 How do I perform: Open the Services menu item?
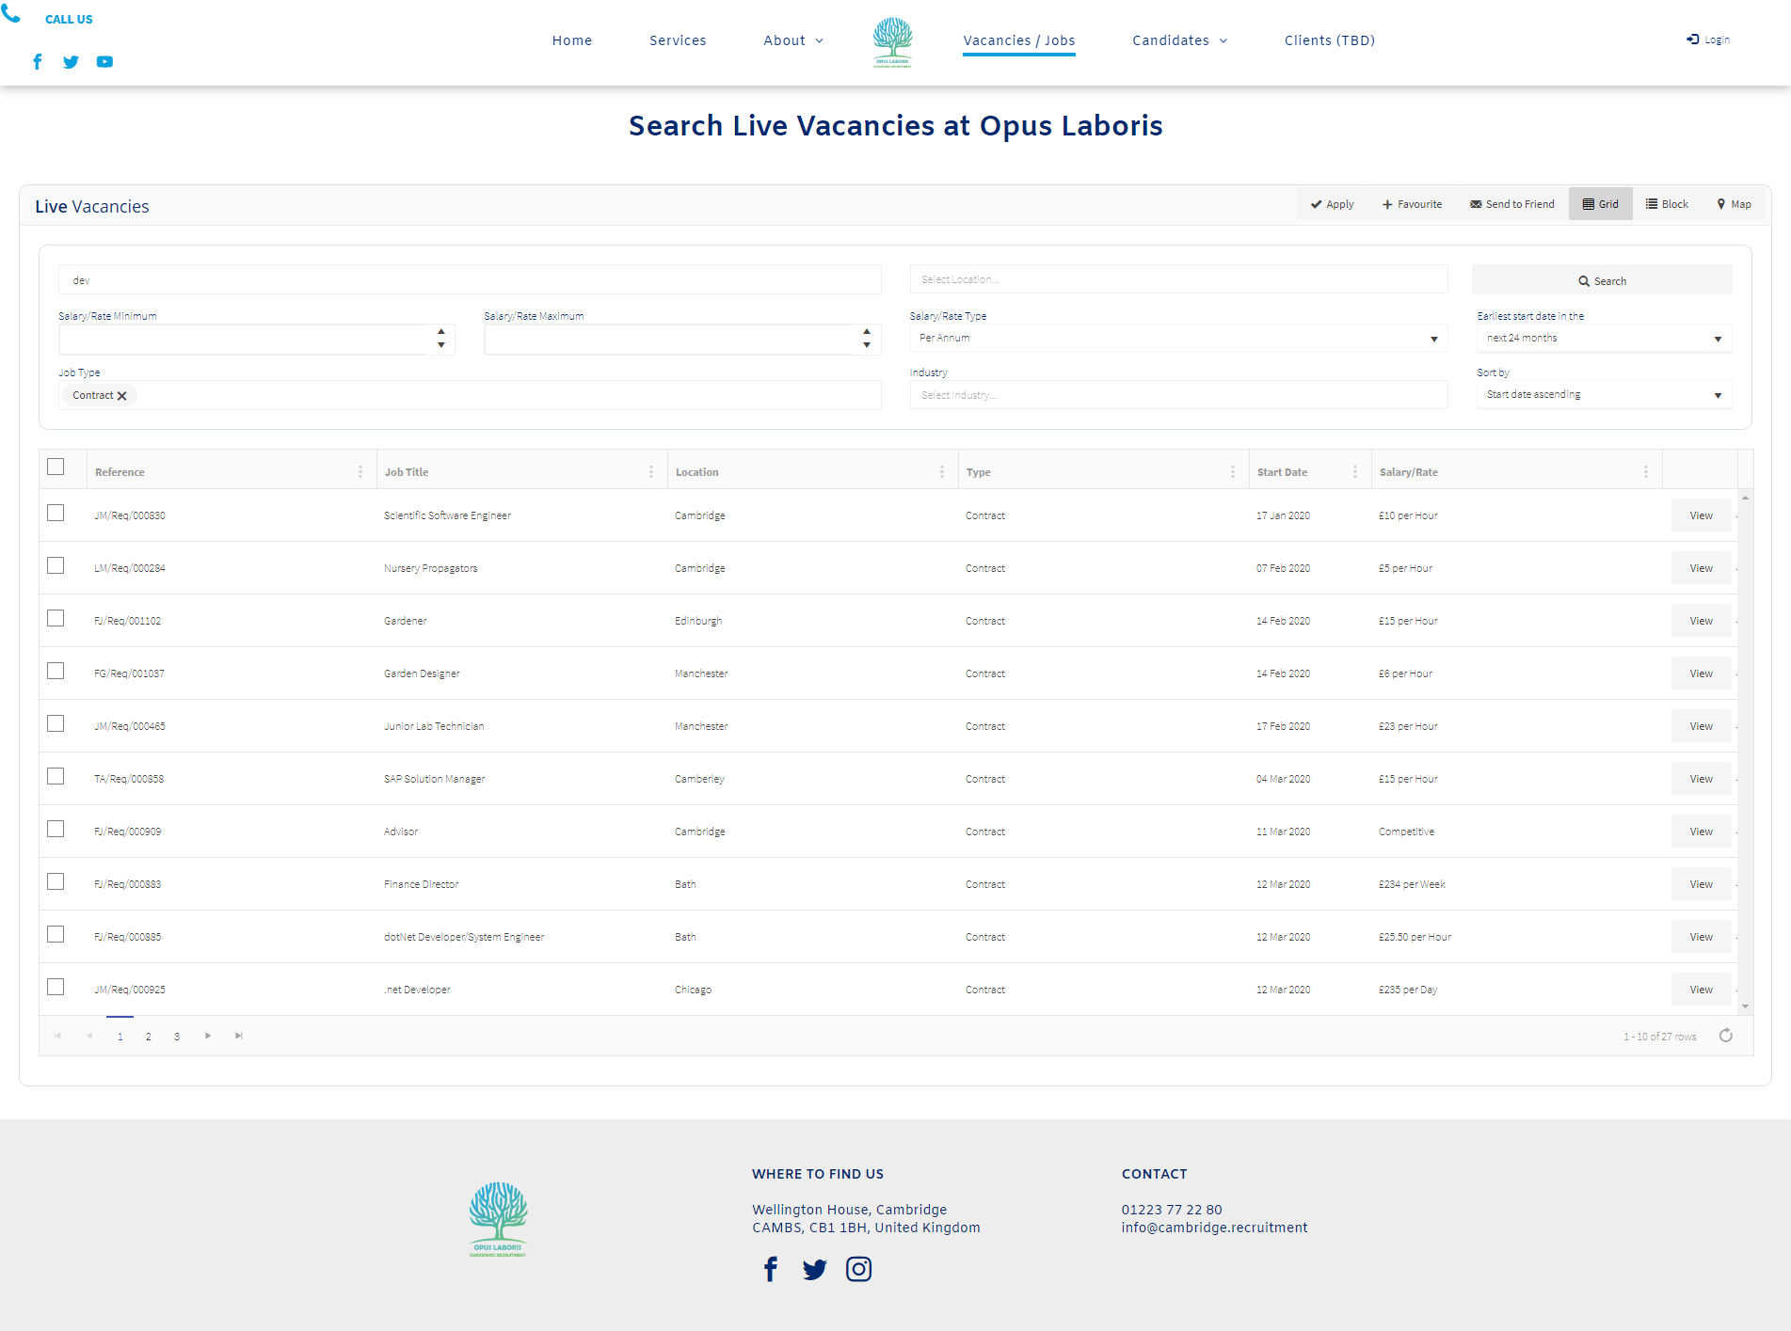pyautogui.click(x=678, y=40)
